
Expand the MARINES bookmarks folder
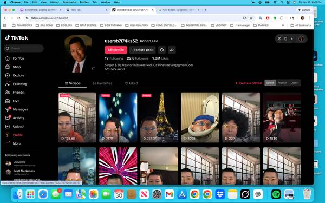(x=261, y=25)
